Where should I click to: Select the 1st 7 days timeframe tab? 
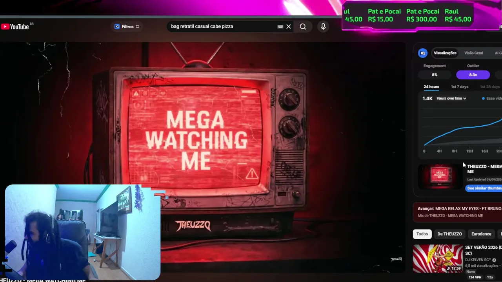[459, 87]
